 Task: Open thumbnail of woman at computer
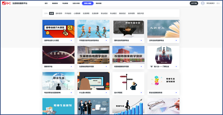(93, 81)
